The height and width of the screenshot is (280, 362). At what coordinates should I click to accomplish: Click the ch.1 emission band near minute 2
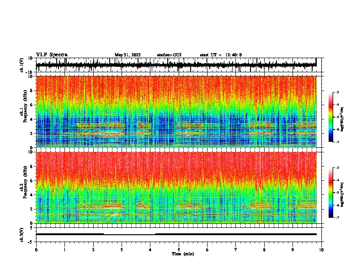click(101, 130)
